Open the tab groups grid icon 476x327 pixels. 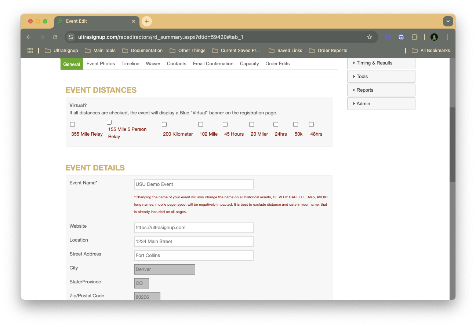pos(30,51)
